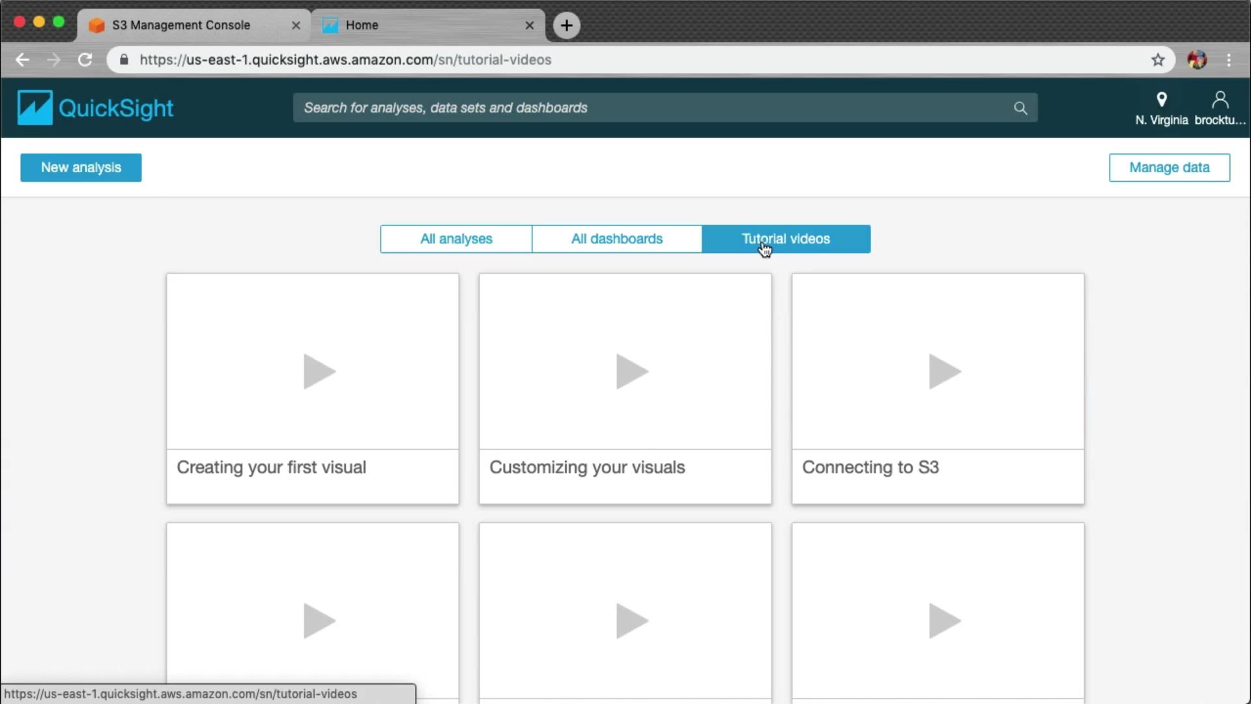The height and width of the screenshot is (704, 1251).
Task: Play Customizing your visuals video
Action: pyautogui.click(x=631, y=372)
